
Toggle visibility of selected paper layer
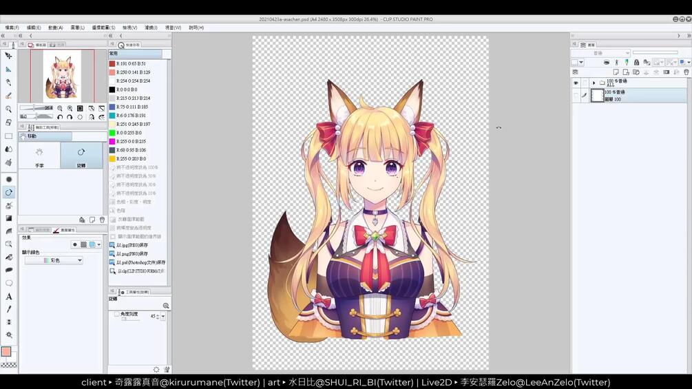point(576,95)
